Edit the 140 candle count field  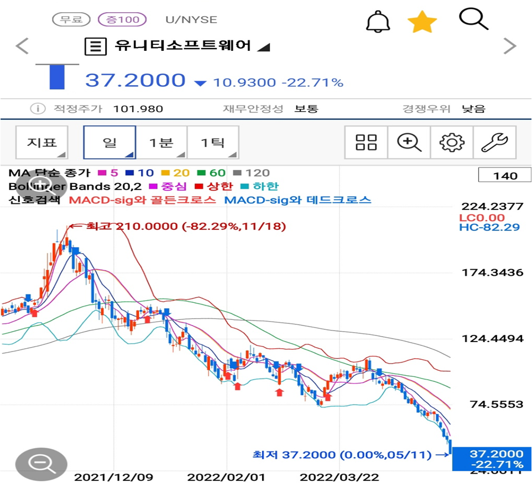(x=504, y=175)
